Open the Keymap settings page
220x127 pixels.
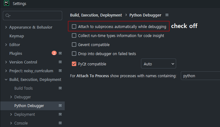point(16,36)
